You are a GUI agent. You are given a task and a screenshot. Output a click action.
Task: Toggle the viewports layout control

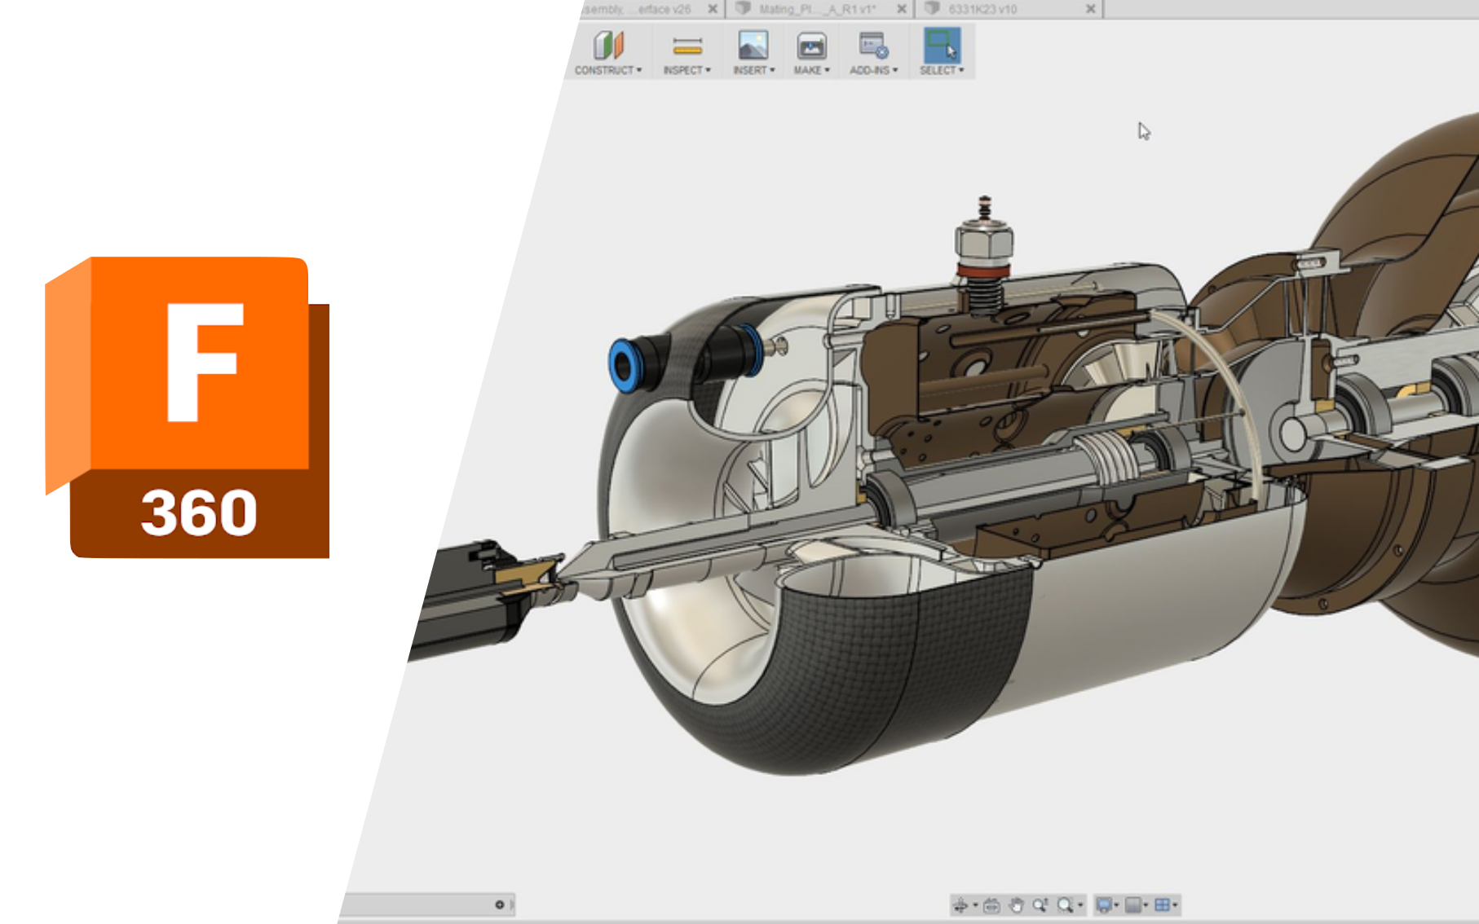1163,904
